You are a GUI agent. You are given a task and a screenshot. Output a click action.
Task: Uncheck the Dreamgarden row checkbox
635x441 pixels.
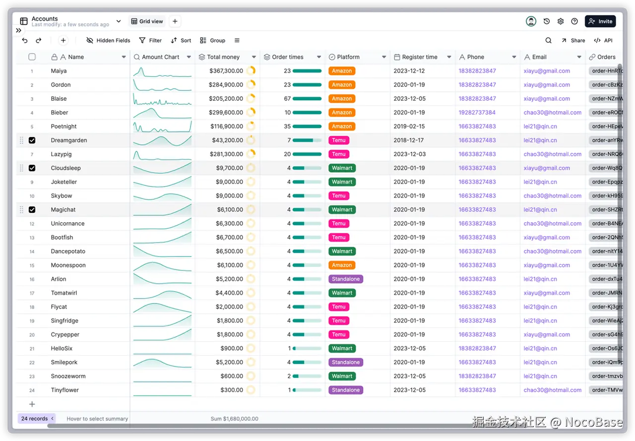32,140
